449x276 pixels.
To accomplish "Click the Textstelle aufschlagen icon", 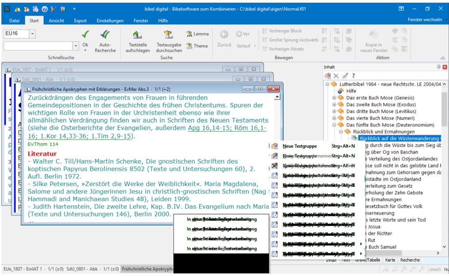I will pyautogui.click(x=137, y=35).
